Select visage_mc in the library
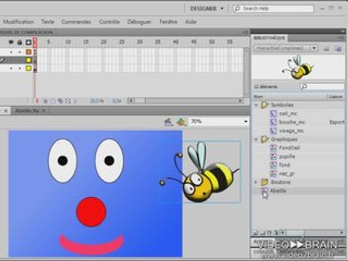Image resolution: width=348 pixels, height=261 pixels. (x=291, y=131)
